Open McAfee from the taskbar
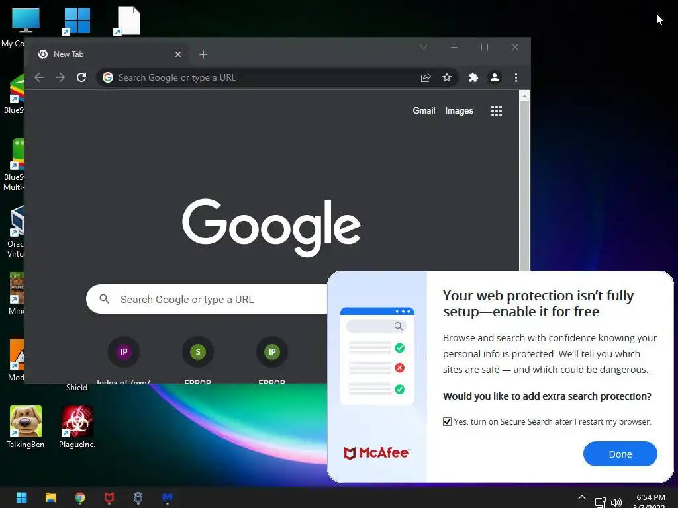The height and width of the screenshot is (508, 678). tap(109, 497)
